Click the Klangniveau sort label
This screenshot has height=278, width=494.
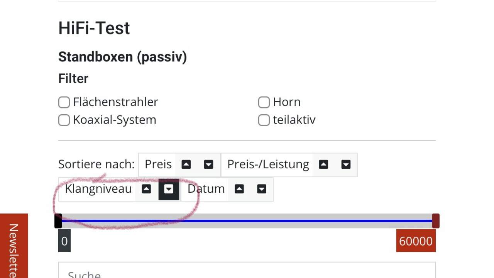98,189
